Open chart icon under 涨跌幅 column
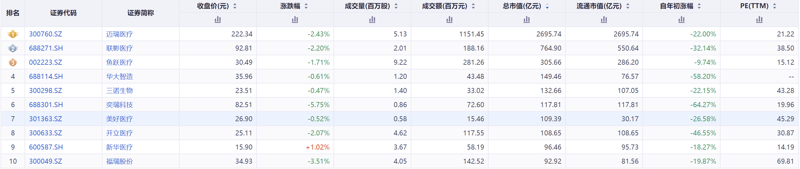The width and height of the screenshot is (800, 169). click(295, 19)
